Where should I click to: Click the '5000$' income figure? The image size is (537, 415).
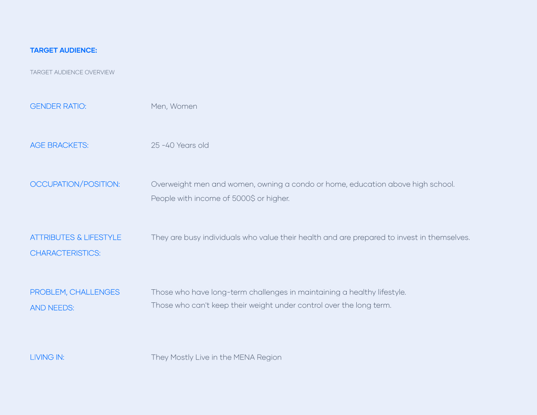243,198
